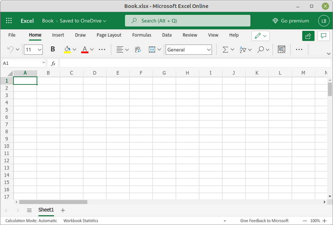
Task: Expand the AutoSum dropdown arrow
Action: pyautogui.click(x=232, y=50)
